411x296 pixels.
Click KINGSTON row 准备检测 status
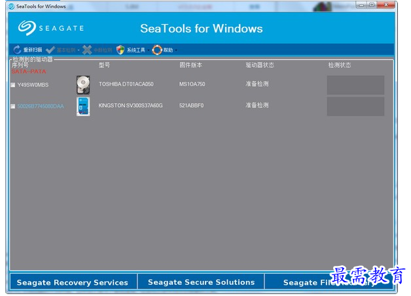pos(257,105)
